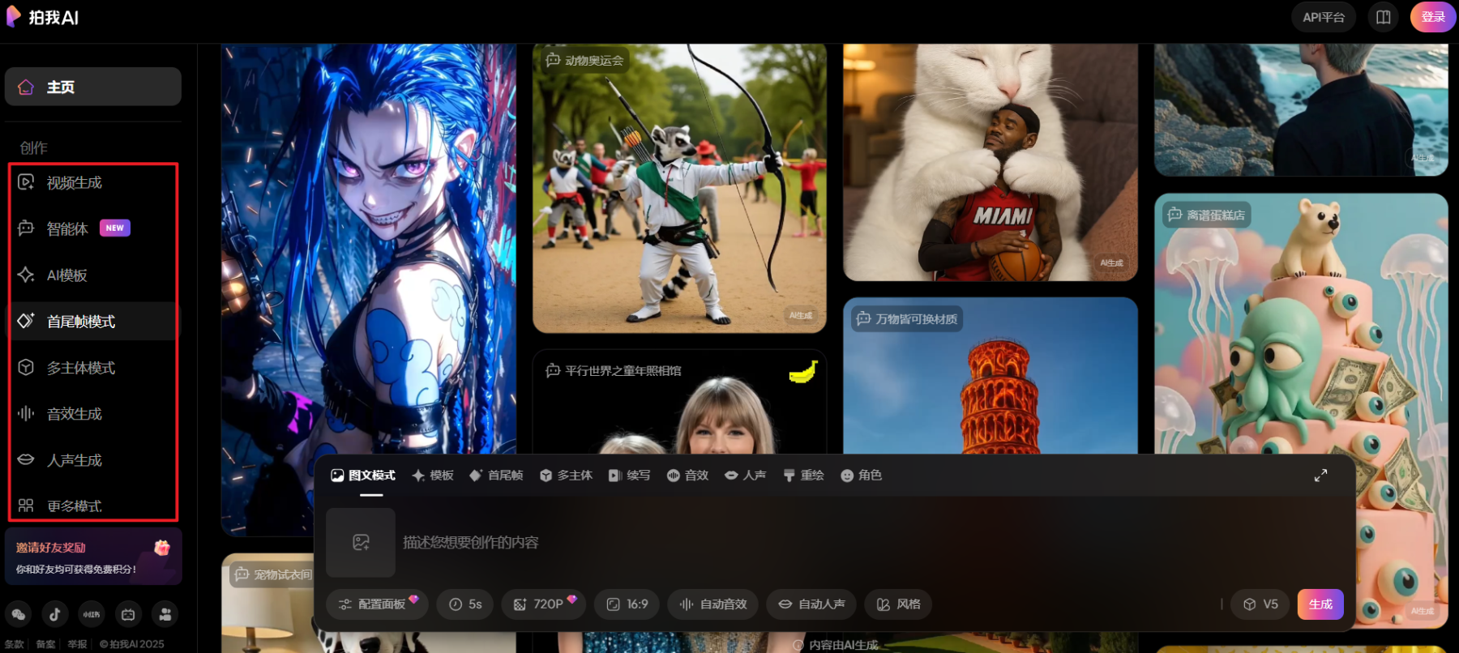
Task: Open the WeChat social icon
Action: pos(19,614)
